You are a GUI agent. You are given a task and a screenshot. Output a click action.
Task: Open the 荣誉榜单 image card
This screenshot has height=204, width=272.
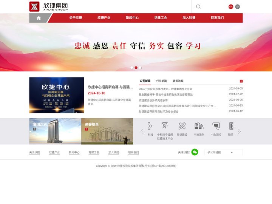pyautogui.click(x=107, y=131)
